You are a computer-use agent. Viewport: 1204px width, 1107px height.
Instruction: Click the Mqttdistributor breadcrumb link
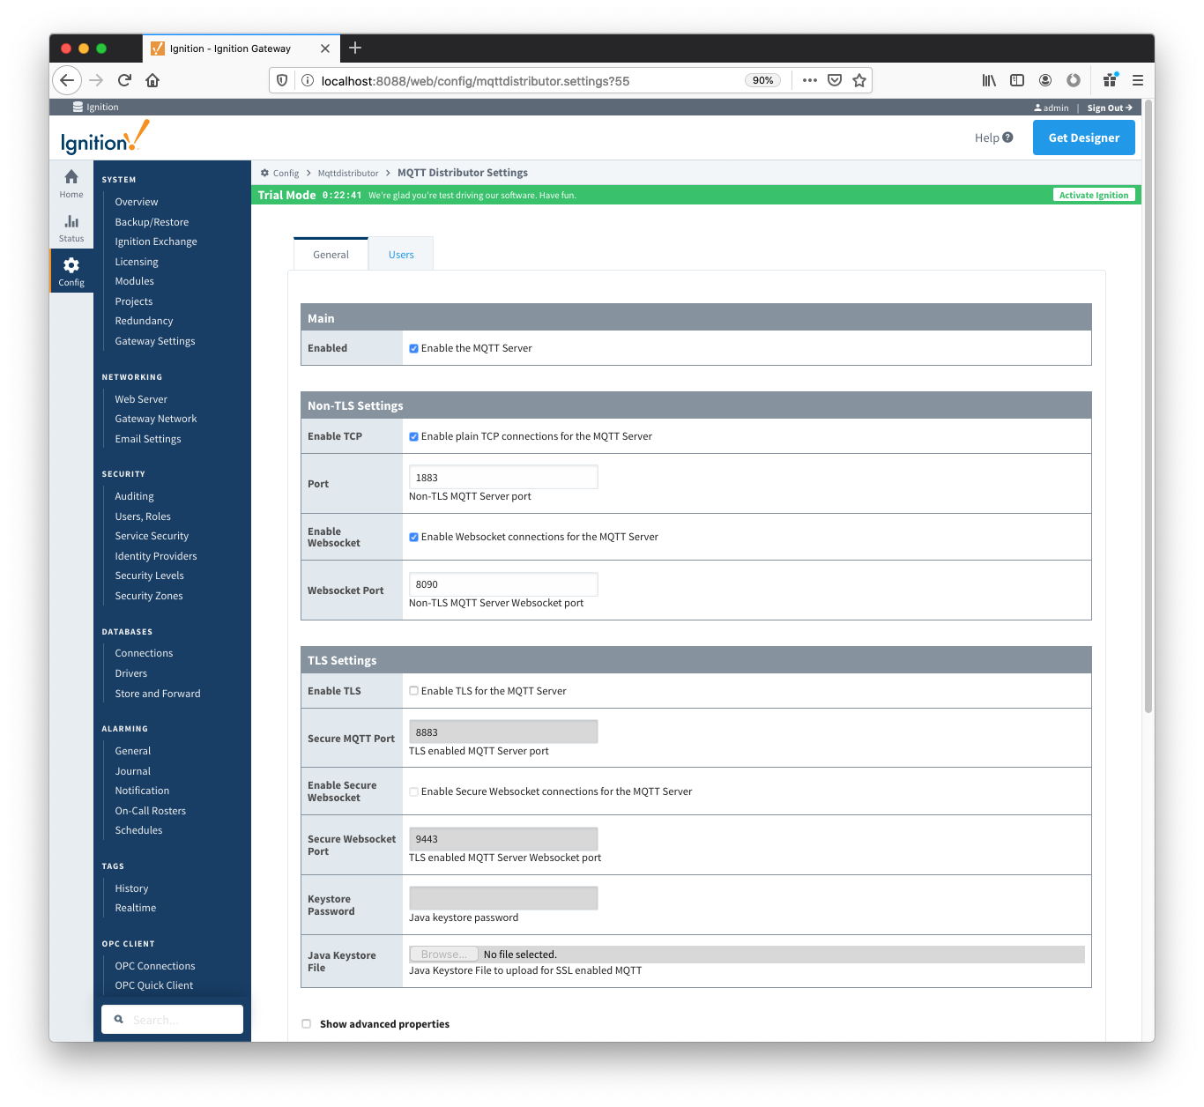(x=348, y=173)
